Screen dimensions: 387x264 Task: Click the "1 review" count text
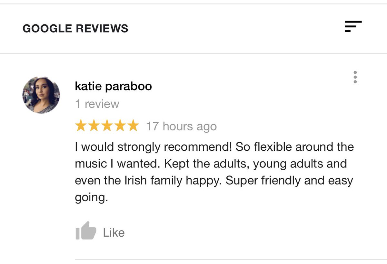tap(97, 104)
